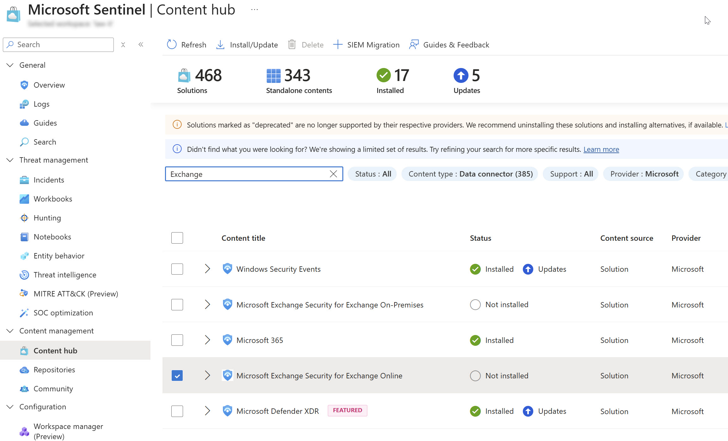Click the Solutions bag icon in summary

point(184,75)
